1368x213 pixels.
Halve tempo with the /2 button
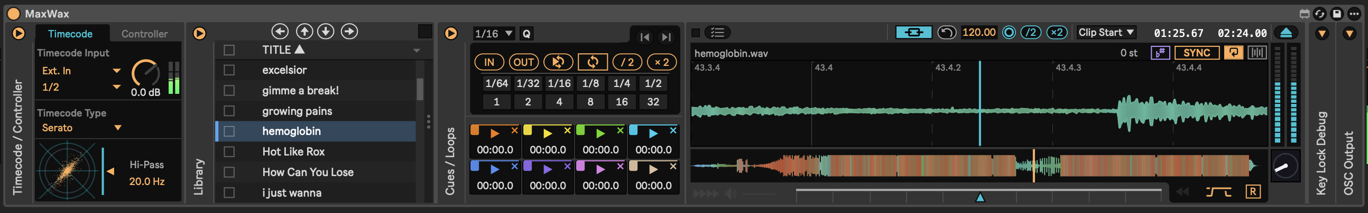coord(1031,32)
